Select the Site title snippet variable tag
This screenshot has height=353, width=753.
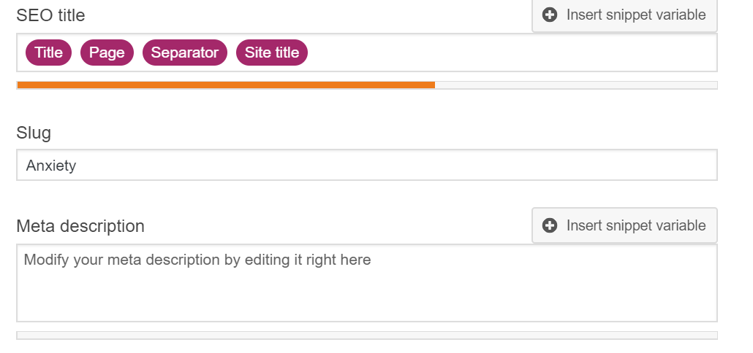click(x=272, y=53)
